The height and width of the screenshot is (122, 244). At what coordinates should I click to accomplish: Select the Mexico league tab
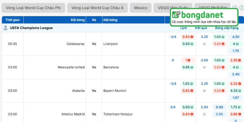tap(141, 8)
